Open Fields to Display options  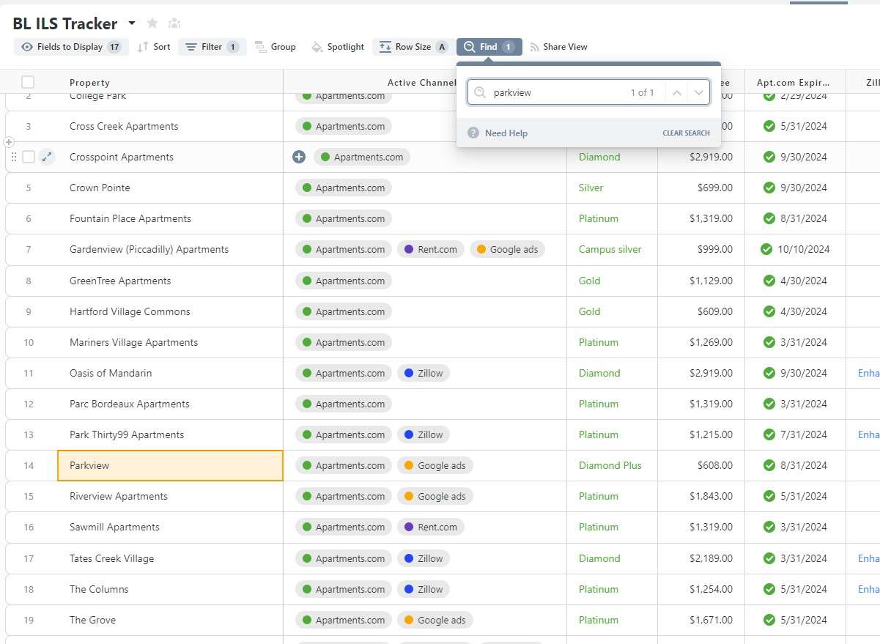71,47
